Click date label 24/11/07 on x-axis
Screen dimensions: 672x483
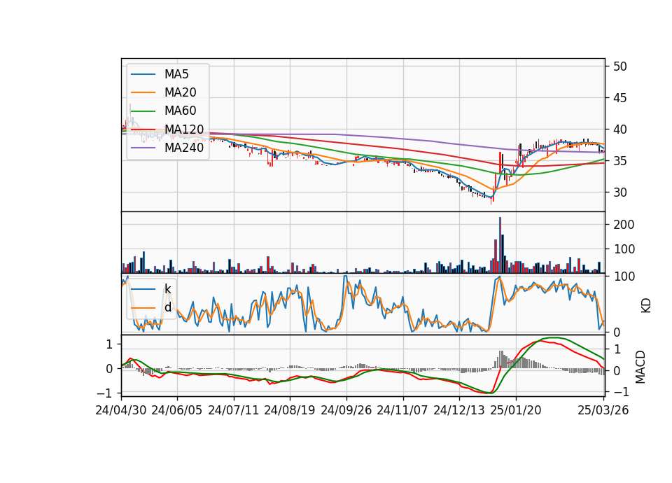point(402,410)
